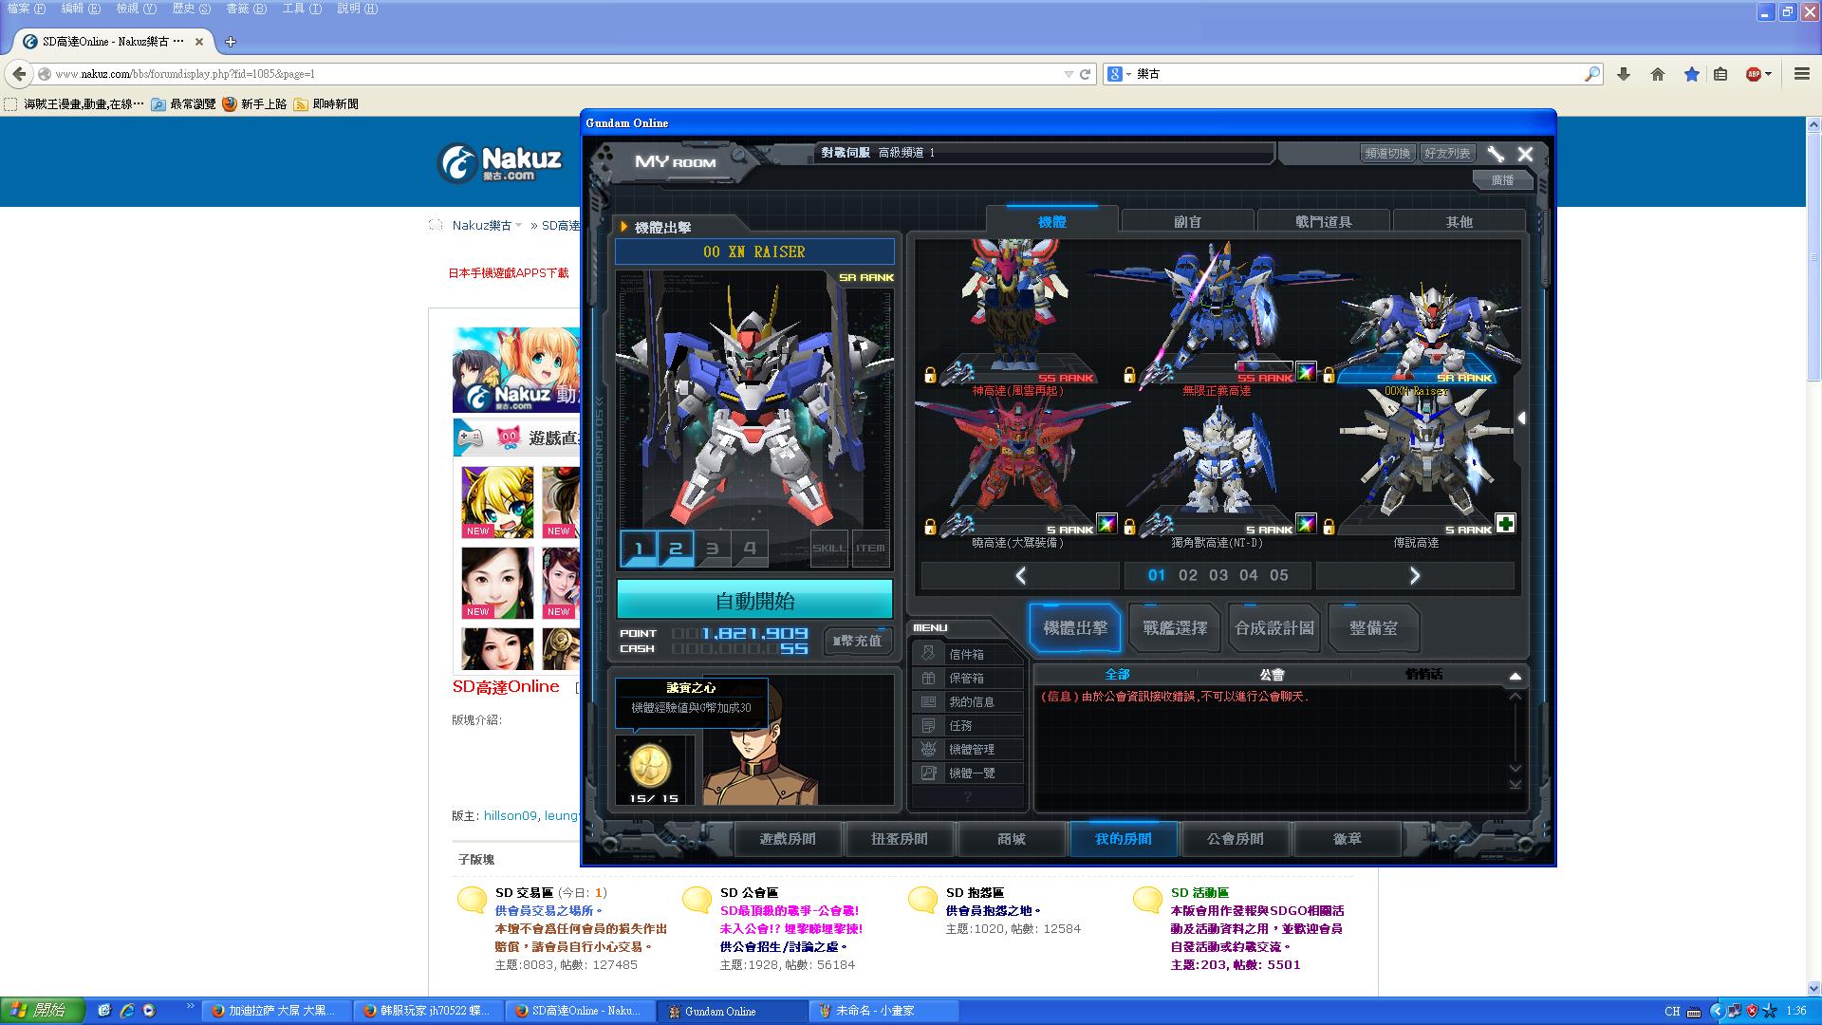Click the 合成設計圖 button
Image resolution: width=1822 pixels, height=1025 pixels.
(1274, 628)
